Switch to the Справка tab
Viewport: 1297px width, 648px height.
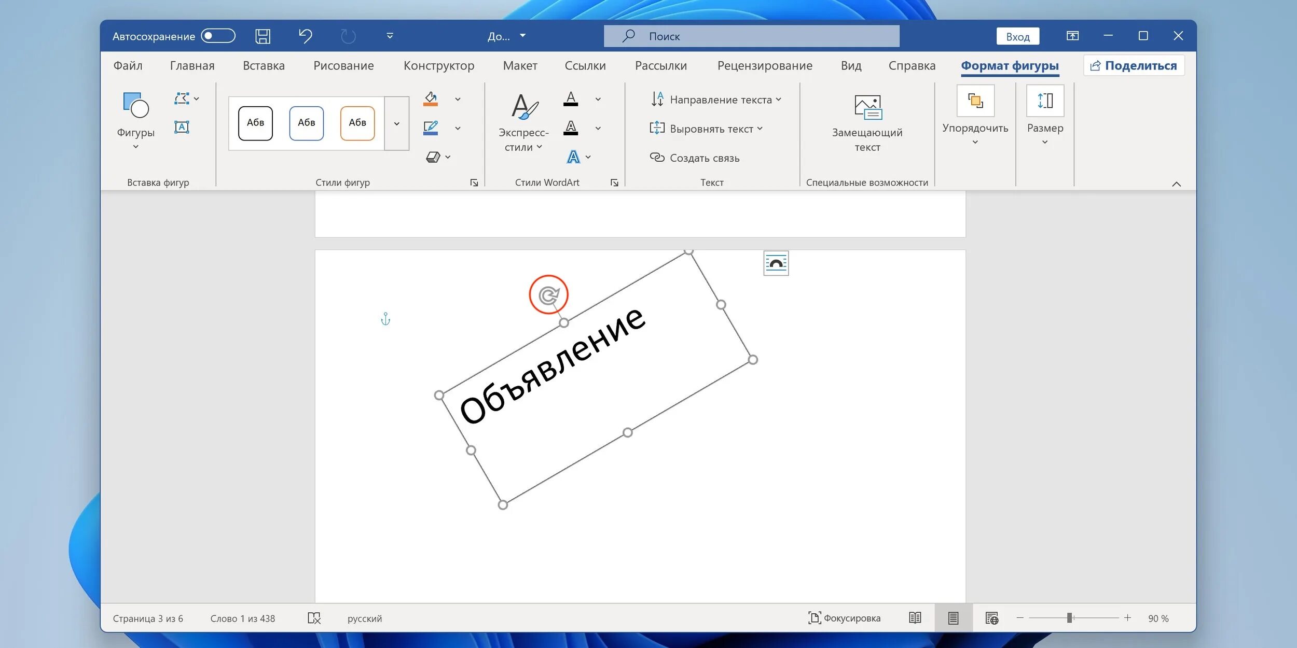click(x=912, y=65)
